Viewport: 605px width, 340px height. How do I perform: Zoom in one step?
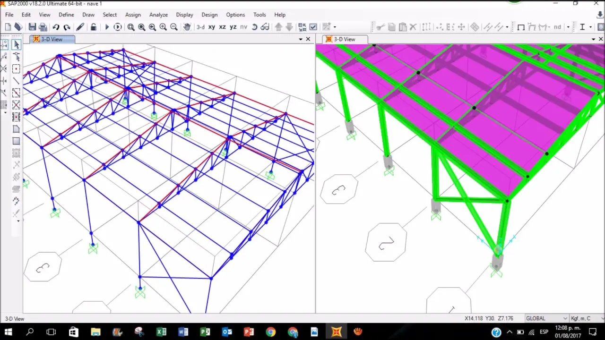click(x=163, y=27)
